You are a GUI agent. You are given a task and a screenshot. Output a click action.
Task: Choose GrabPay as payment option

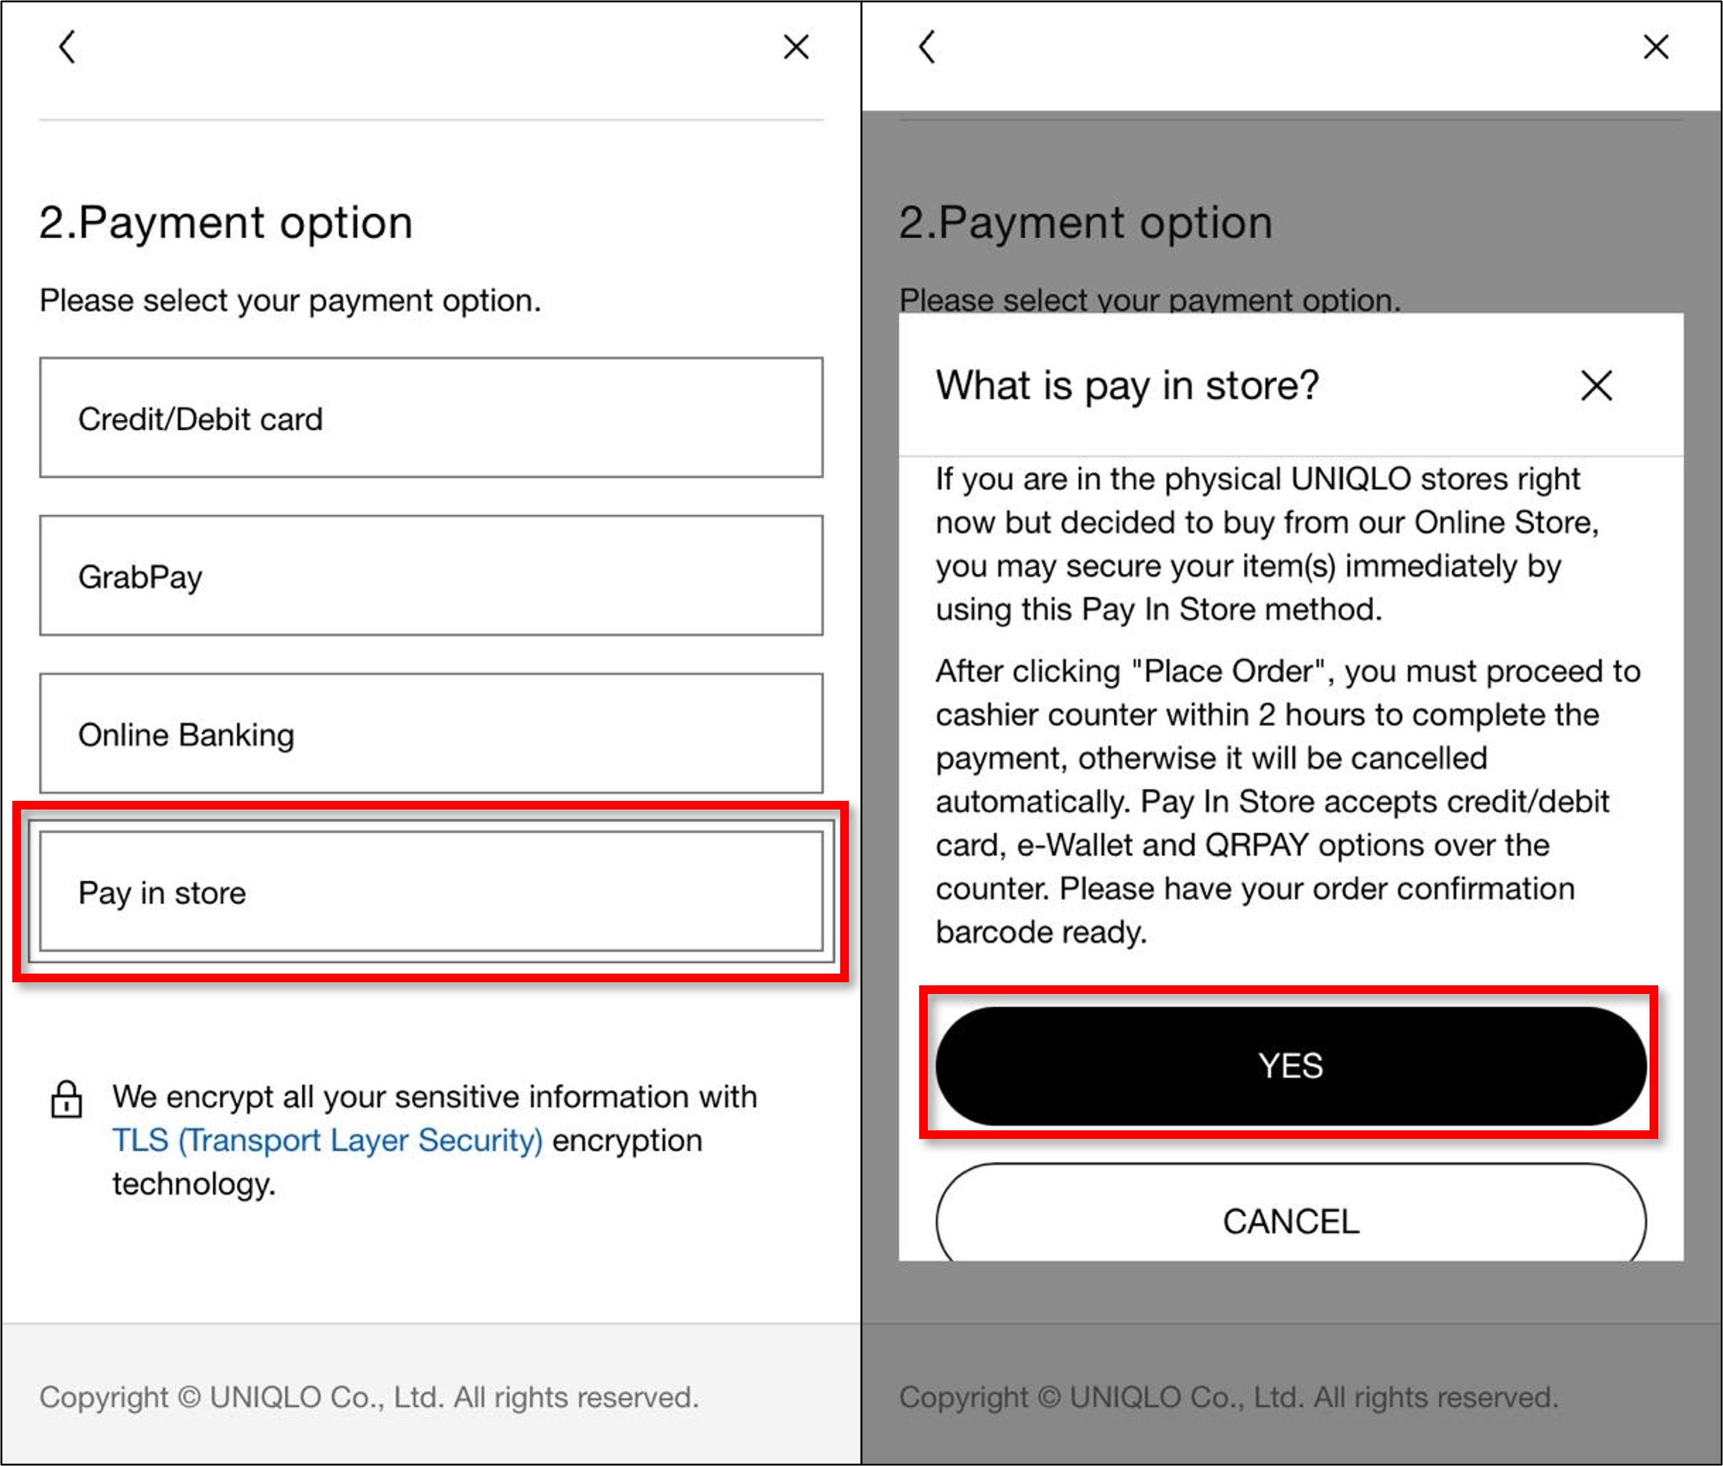point(431,576)
